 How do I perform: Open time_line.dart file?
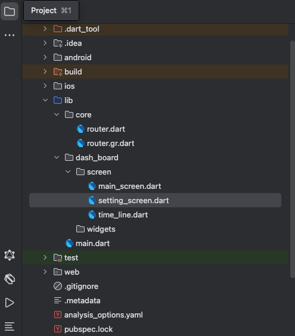click(123, 214)
